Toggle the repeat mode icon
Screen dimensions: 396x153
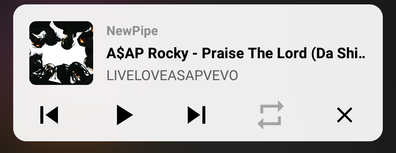click(271, 115)
